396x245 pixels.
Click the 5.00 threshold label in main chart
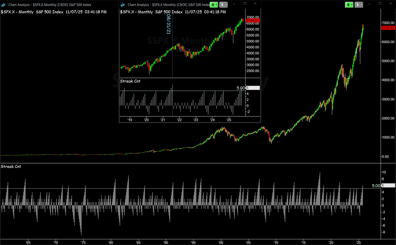point(376,186)
